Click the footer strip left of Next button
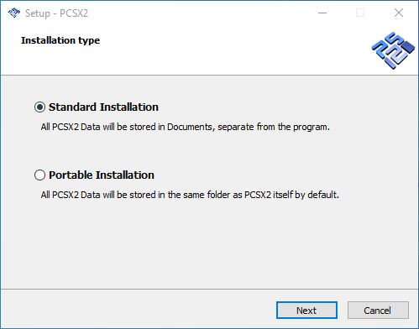Image resolution: width=419 pixels, height=329 pixels. point(139,309)
